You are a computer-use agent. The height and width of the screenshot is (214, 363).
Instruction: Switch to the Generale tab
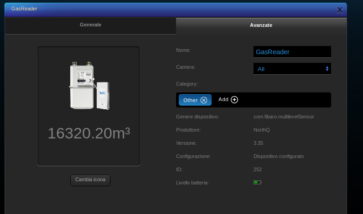tap(90, 26)
